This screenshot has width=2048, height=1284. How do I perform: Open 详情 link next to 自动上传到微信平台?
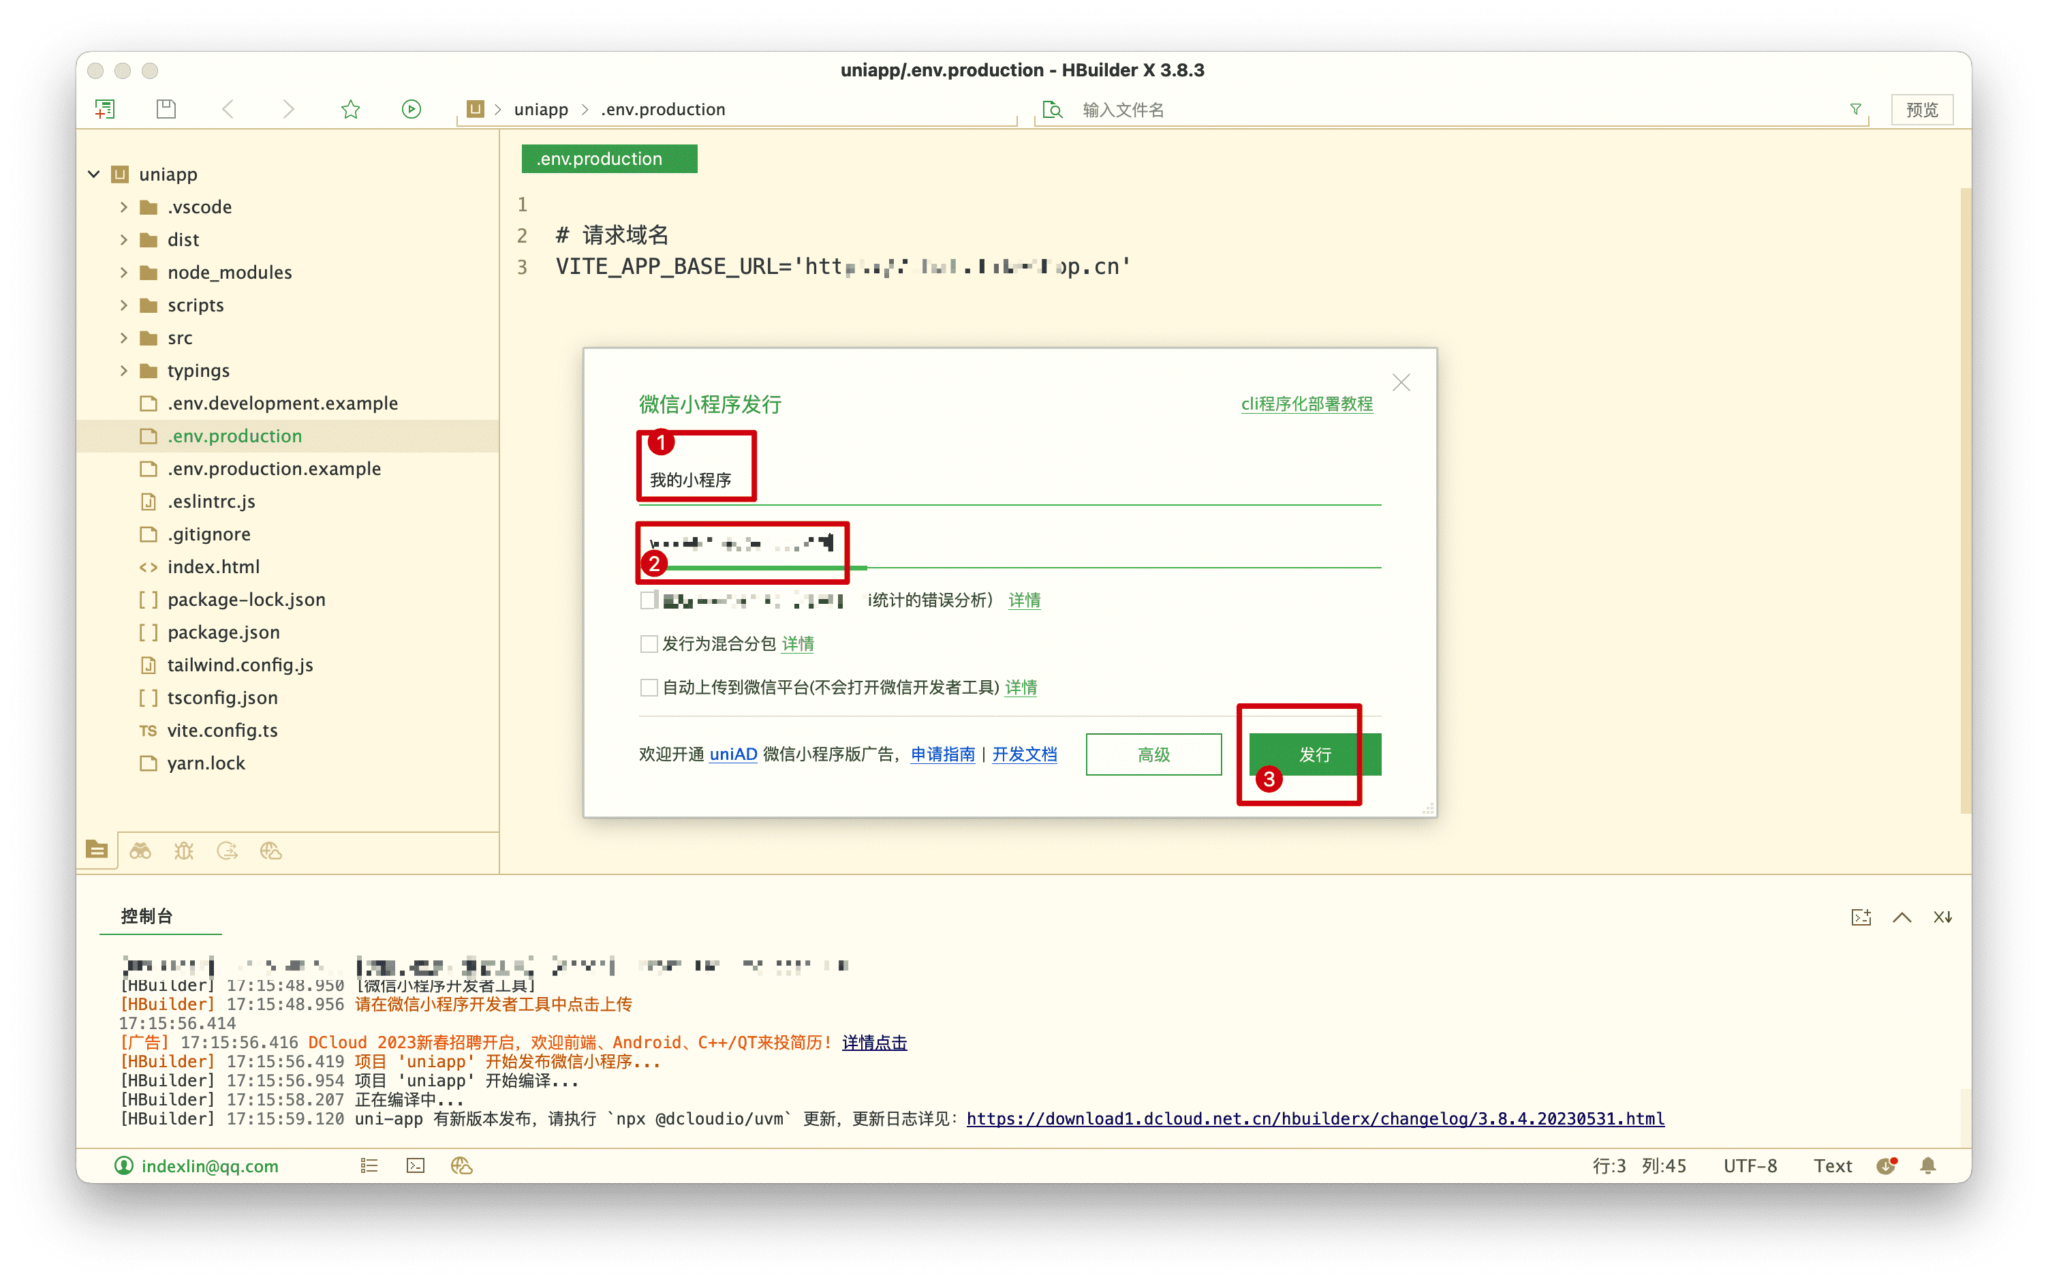1020,687
